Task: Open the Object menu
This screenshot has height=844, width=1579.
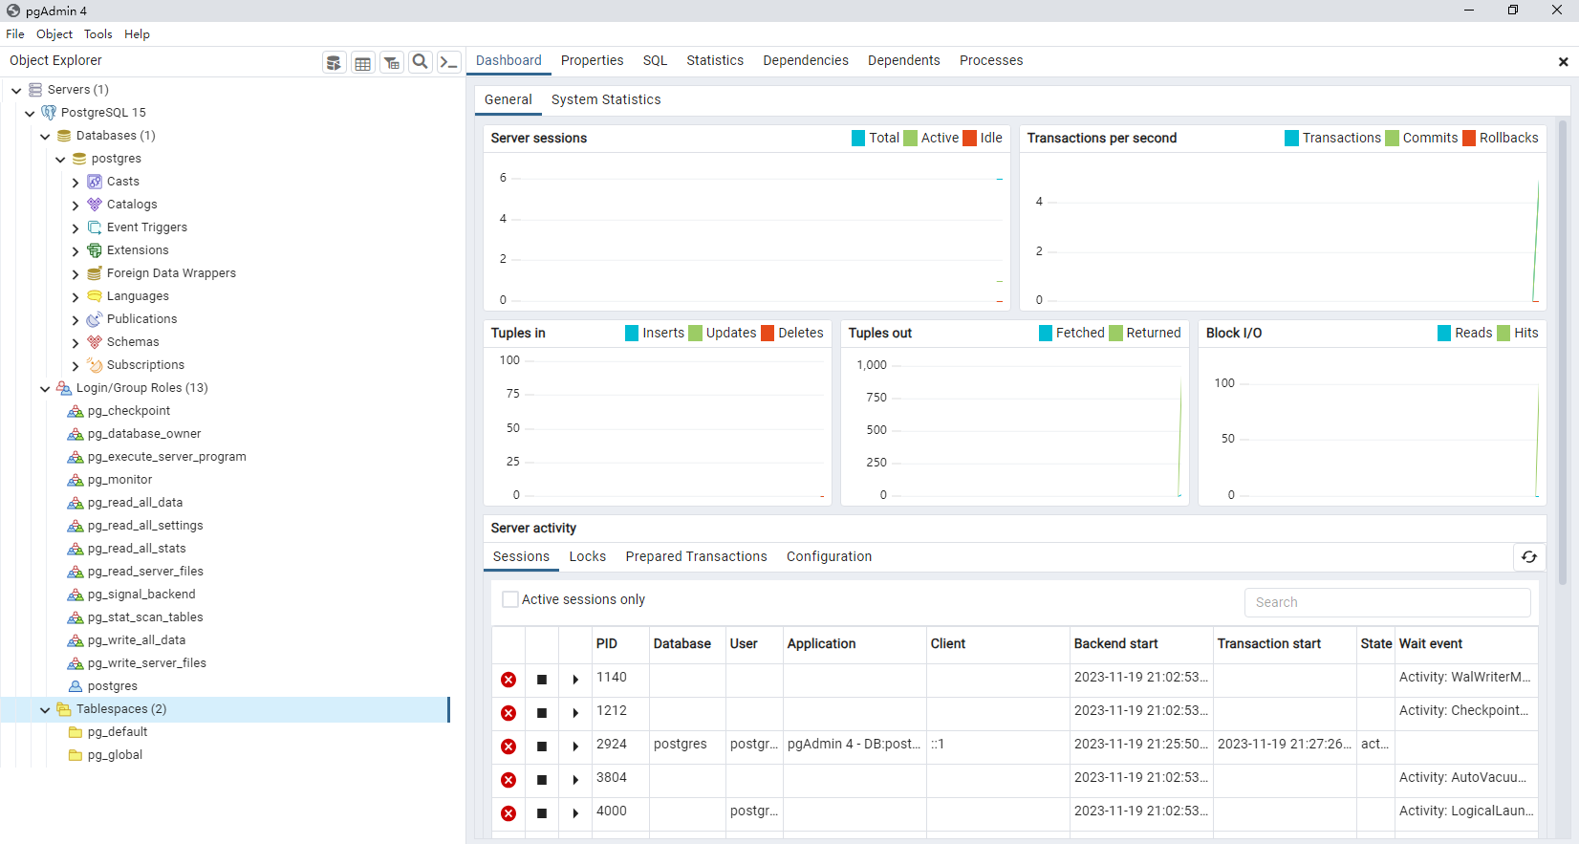Action: pyautogui.click(x=54, y=34)
